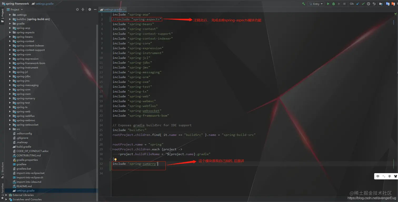Click the settings.gradle elephant icon in breadcrumb

33,4
